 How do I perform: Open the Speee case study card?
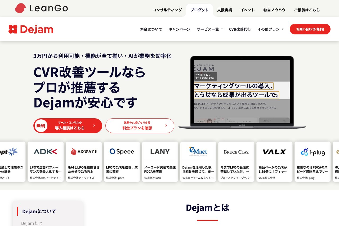[122, 162]
